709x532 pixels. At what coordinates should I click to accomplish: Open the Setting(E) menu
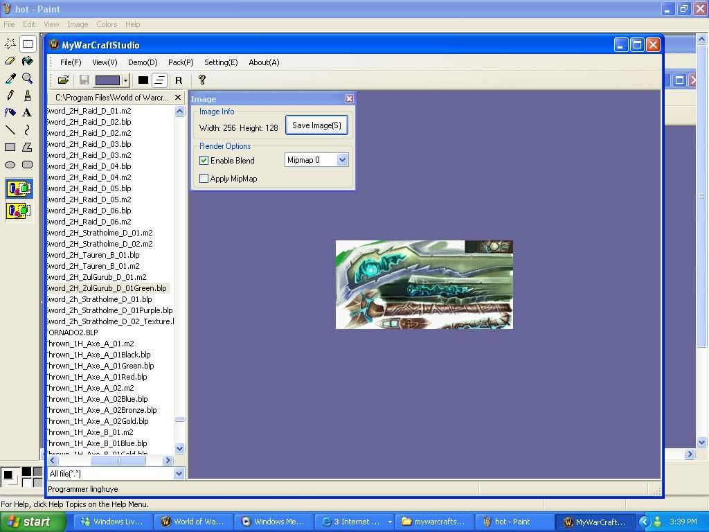[221, 62]
